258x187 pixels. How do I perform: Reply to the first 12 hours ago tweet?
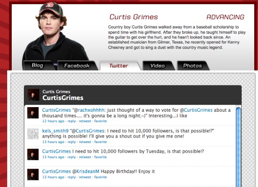coord(72,121)
